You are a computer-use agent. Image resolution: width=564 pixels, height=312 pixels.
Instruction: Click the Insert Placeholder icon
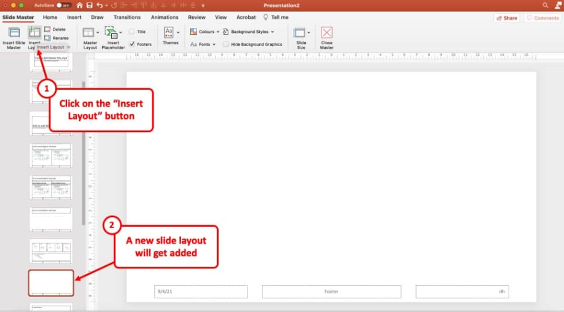tap(111, 33)
